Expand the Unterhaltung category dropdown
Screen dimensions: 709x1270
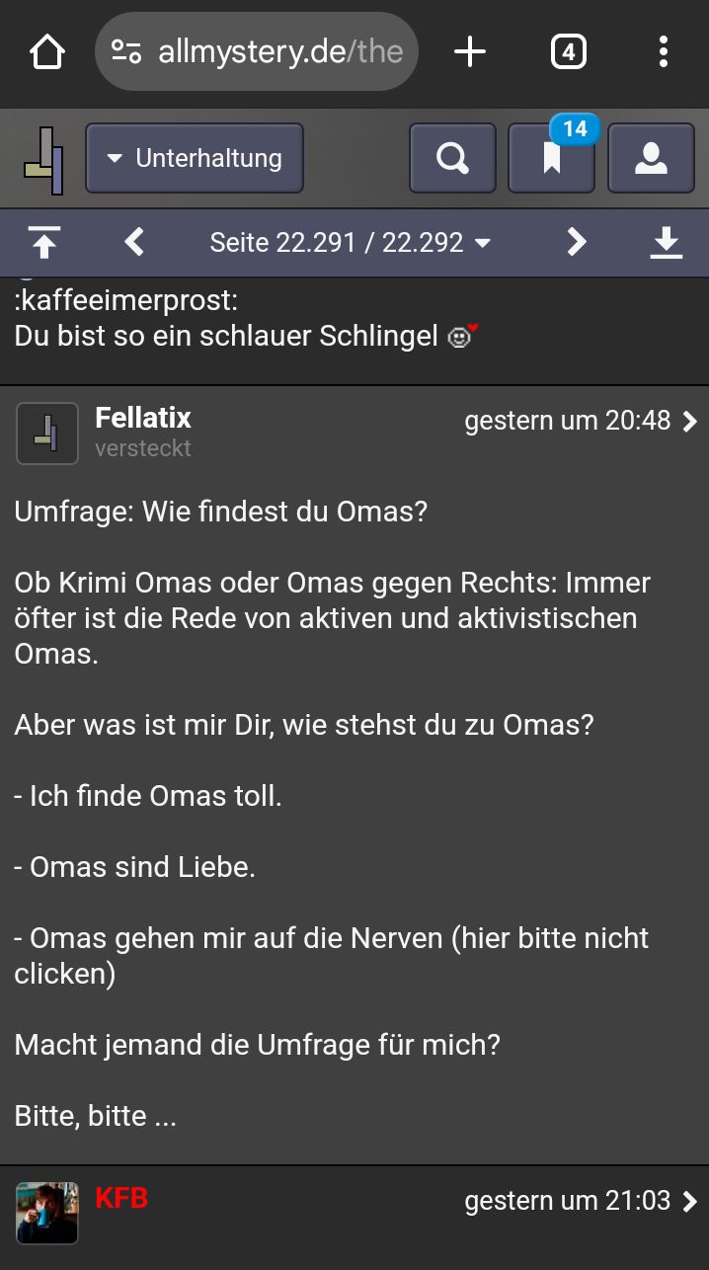click(x=195, y=158)
